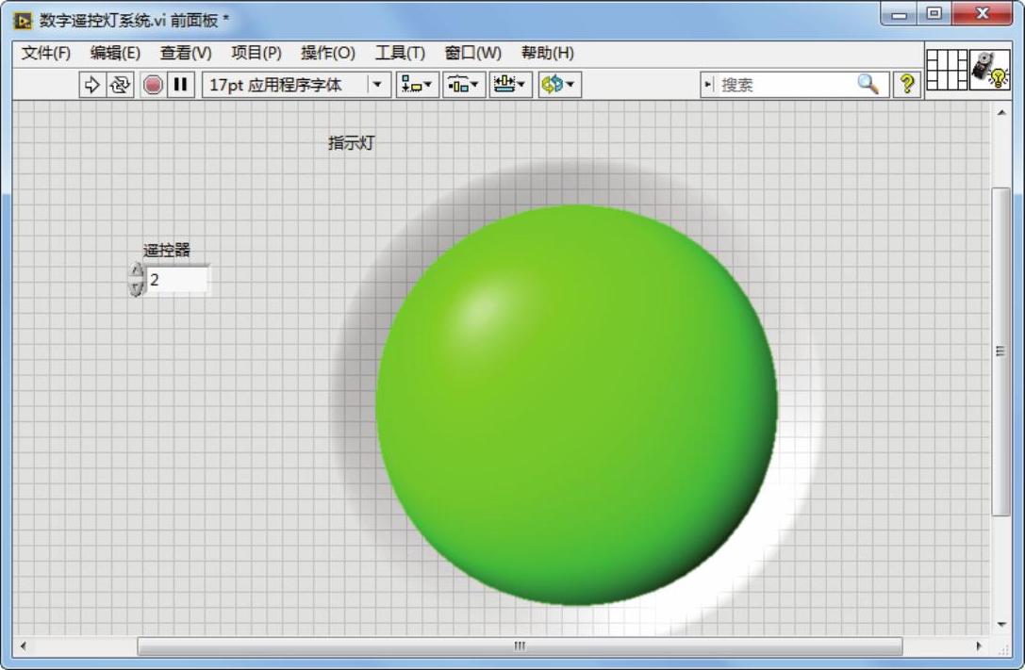The height and width of the screenshot is (670, 1025).
Task: Click the scroll right arrow
Action: tap(979, 645)
